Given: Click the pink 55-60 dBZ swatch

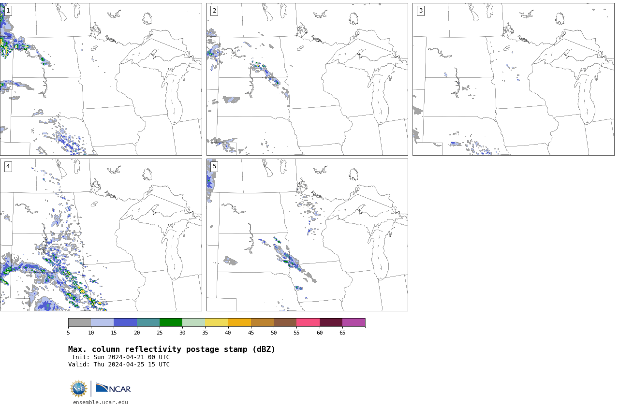Looking at the screenshot, I should pyautogui.click(x=308, y=322).
